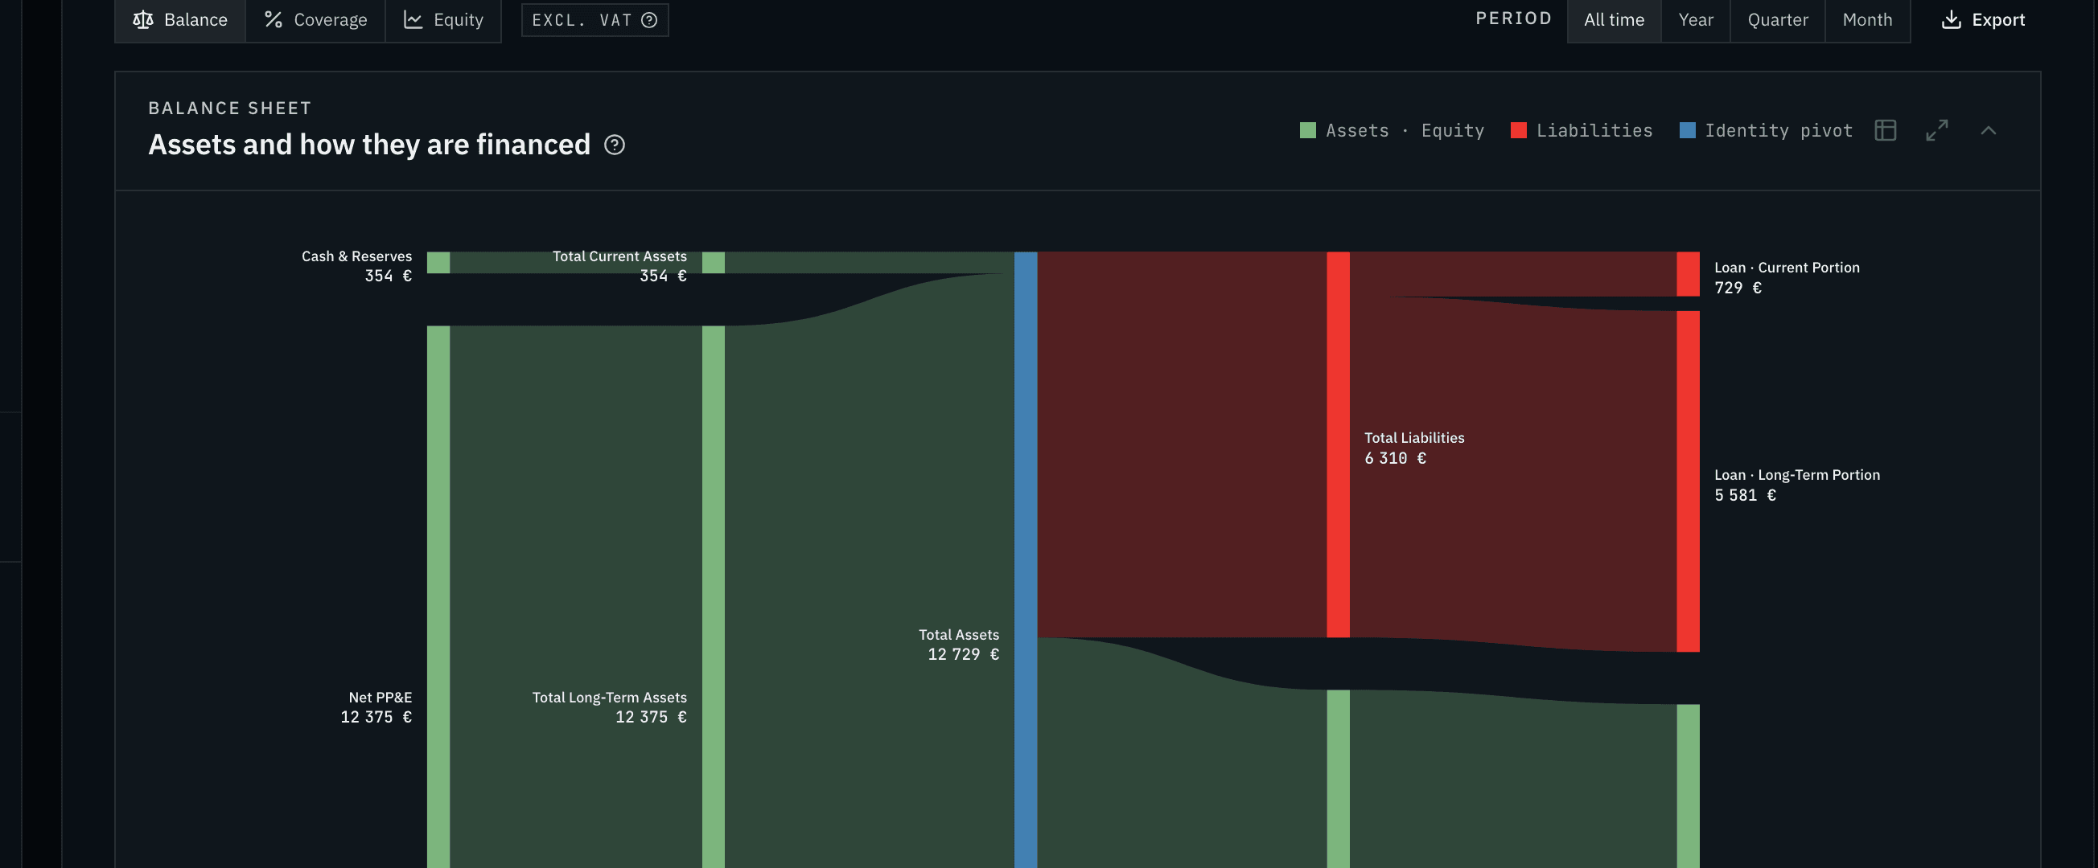The height and width of the screenshot is (868, 2098).
Task: Open the Equity tab
Action: (x=443, y=20)
